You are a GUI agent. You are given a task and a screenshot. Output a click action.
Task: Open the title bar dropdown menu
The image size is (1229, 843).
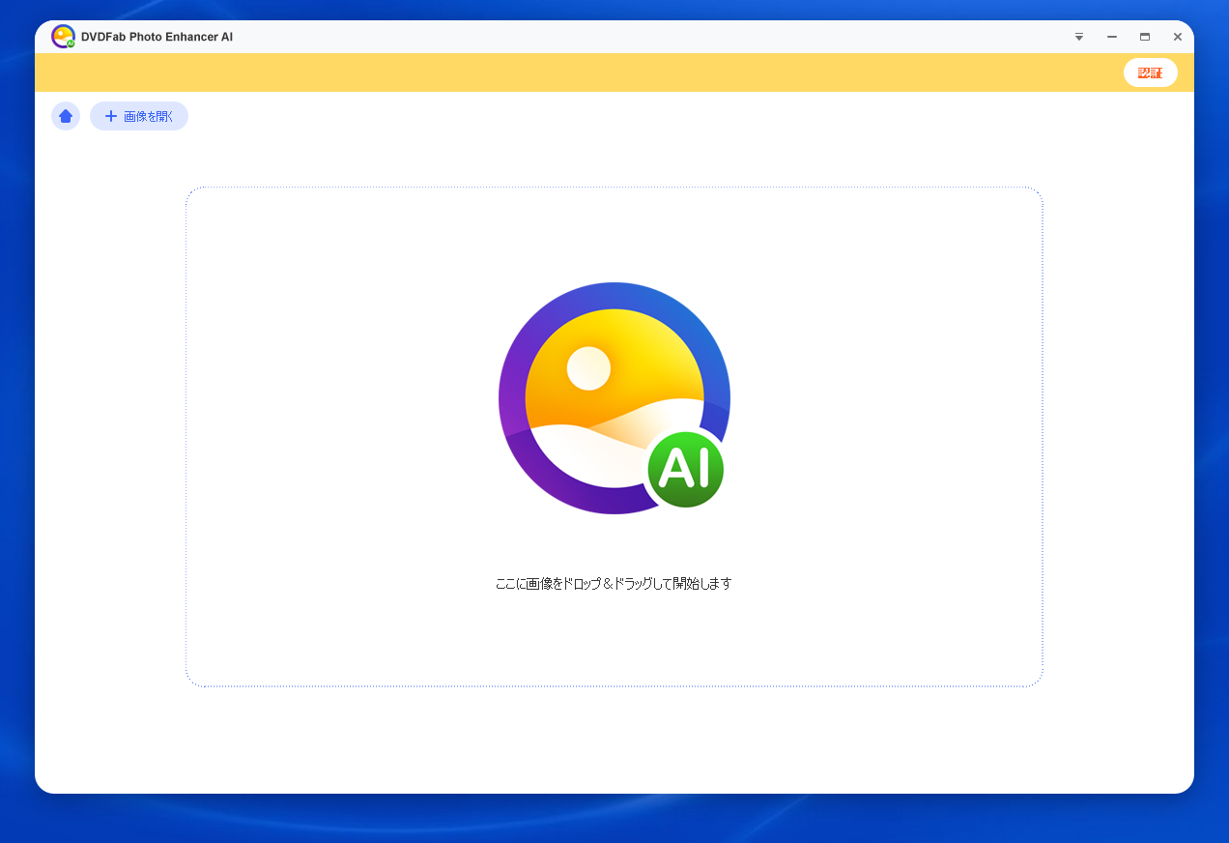(x=1079, y=37)
